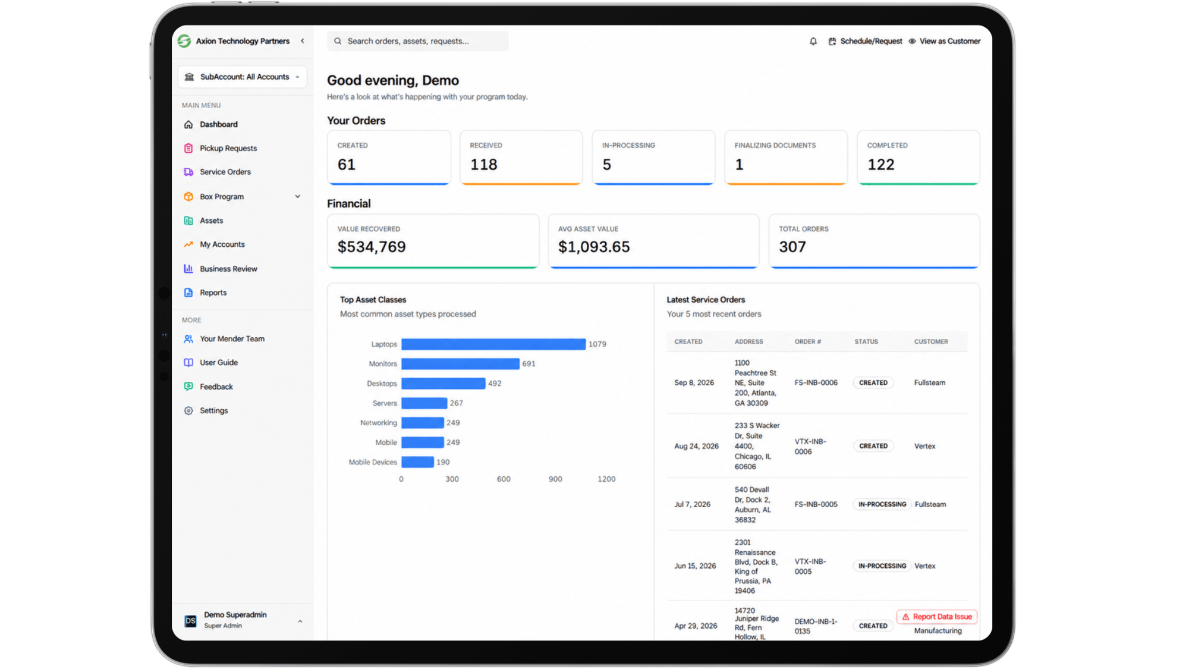The width and height of the screenshot is (1189, 669).
Task: Click order number FS-INB-0006
Action: pyautogui.click(x=816, y=383)
